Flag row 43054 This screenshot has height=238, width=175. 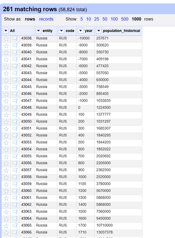pyautogui.click(x=15, y=150)
